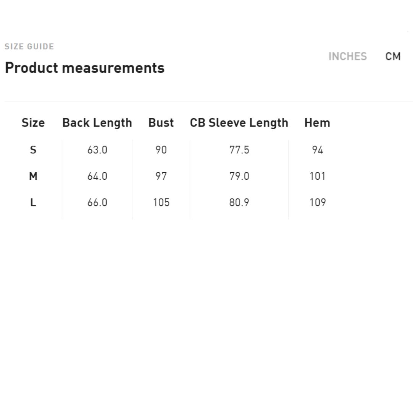Select the CM unit toggle
413x413 pixels.
click(393, 56)
